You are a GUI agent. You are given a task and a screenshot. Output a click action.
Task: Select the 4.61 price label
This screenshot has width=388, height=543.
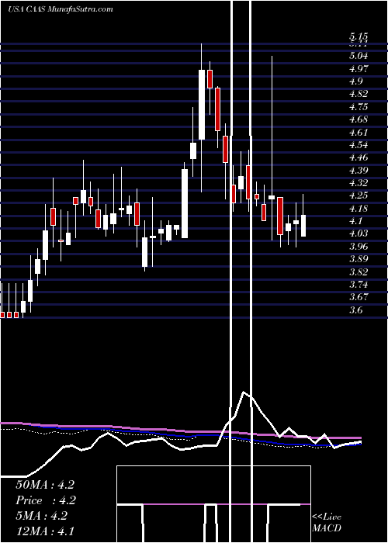click(x=359, y=132)
